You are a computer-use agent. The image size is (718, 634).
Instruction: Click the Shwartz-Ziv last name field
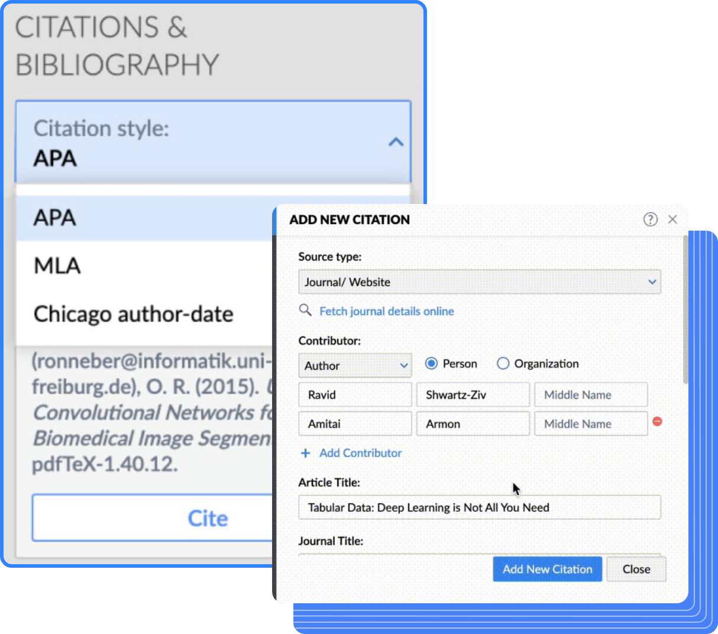click(x=473, y=394)
